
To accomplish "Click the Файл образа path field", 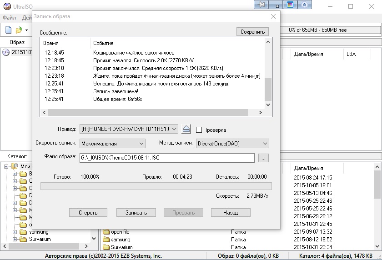I will 167,158.
